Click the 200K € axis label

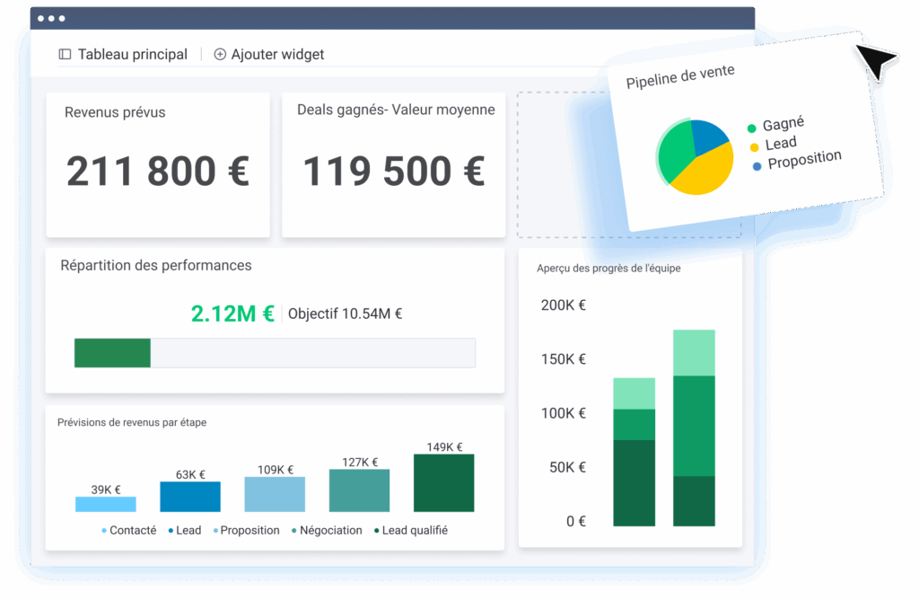point(564,305)
